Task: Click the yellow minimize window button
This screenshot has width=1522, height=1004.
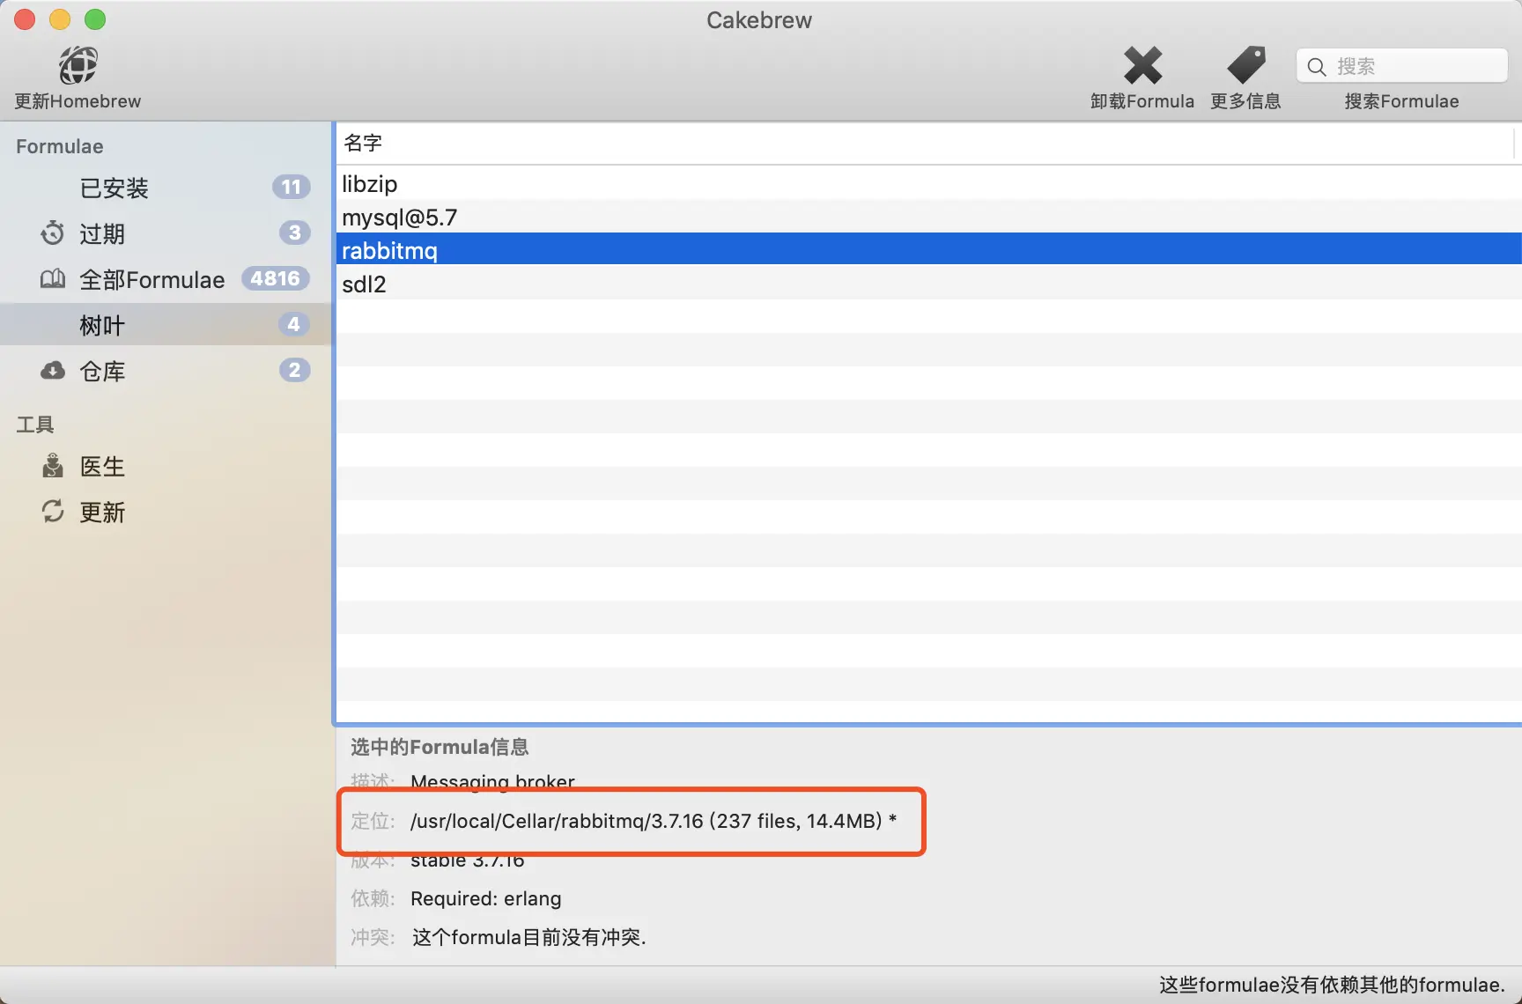Action: click(x=60, y=19)
